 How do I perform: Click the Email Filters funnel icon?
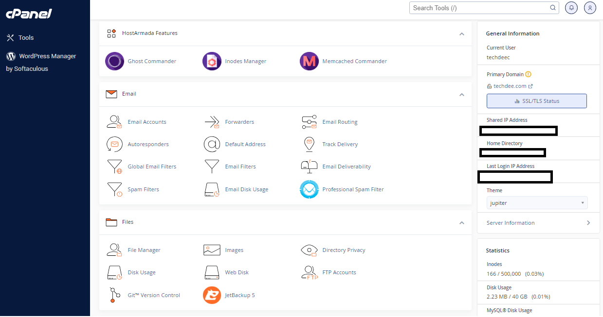click(x=212, y=167)
